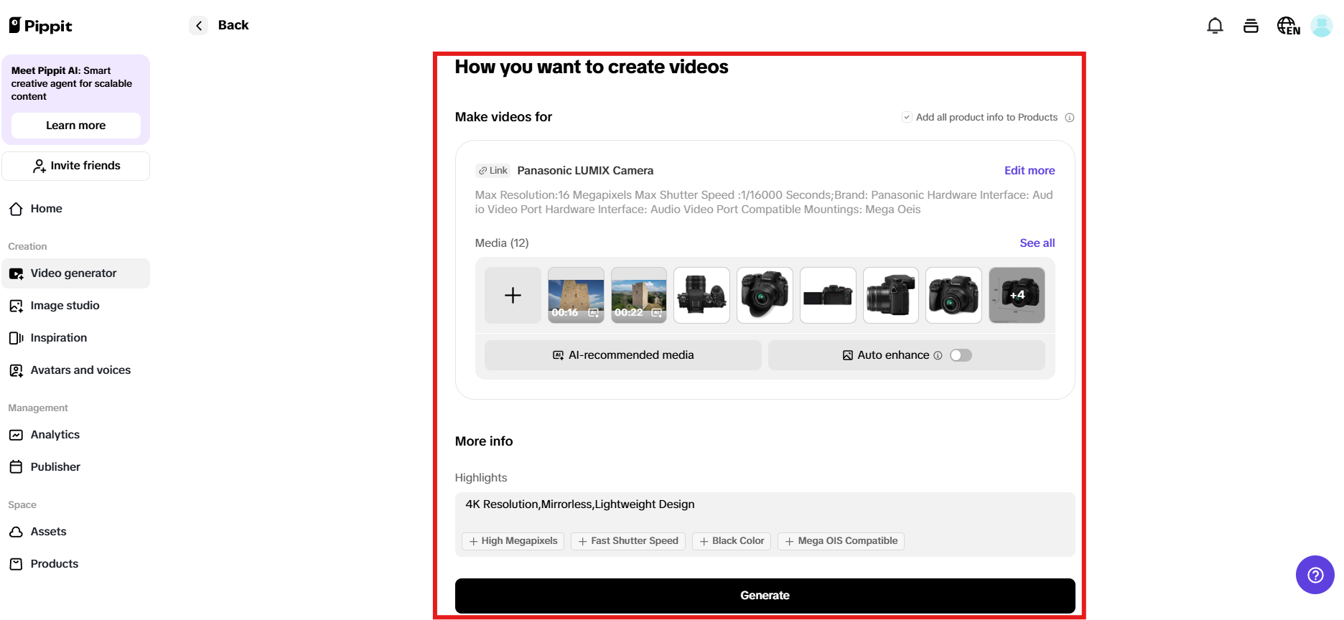Open Products in sidebar
Image resolution: width=1344 pixels, height=620 pixels.
pos(75,564)
